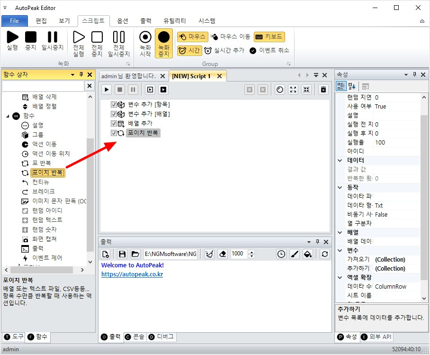Uncheck the 포이치 반복 step checkbox
This screenshot has height=355, width=430.
[114, 133]
